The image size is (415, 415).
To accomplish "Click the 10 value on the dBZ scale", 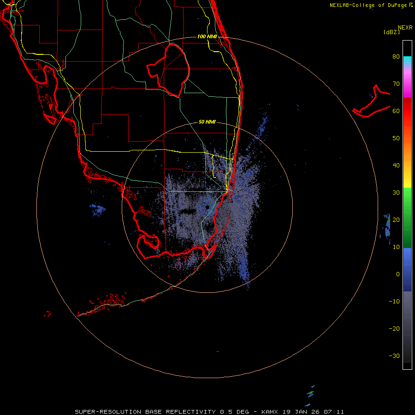I will (x=396, y=247).
